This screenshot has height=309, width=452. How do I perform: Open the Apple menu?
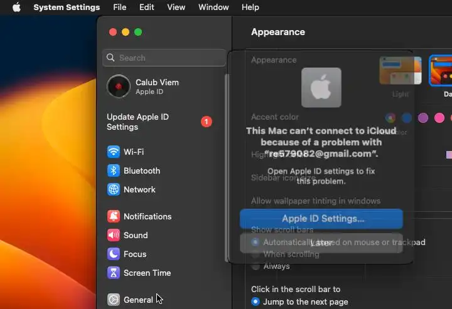pos(17,7)
